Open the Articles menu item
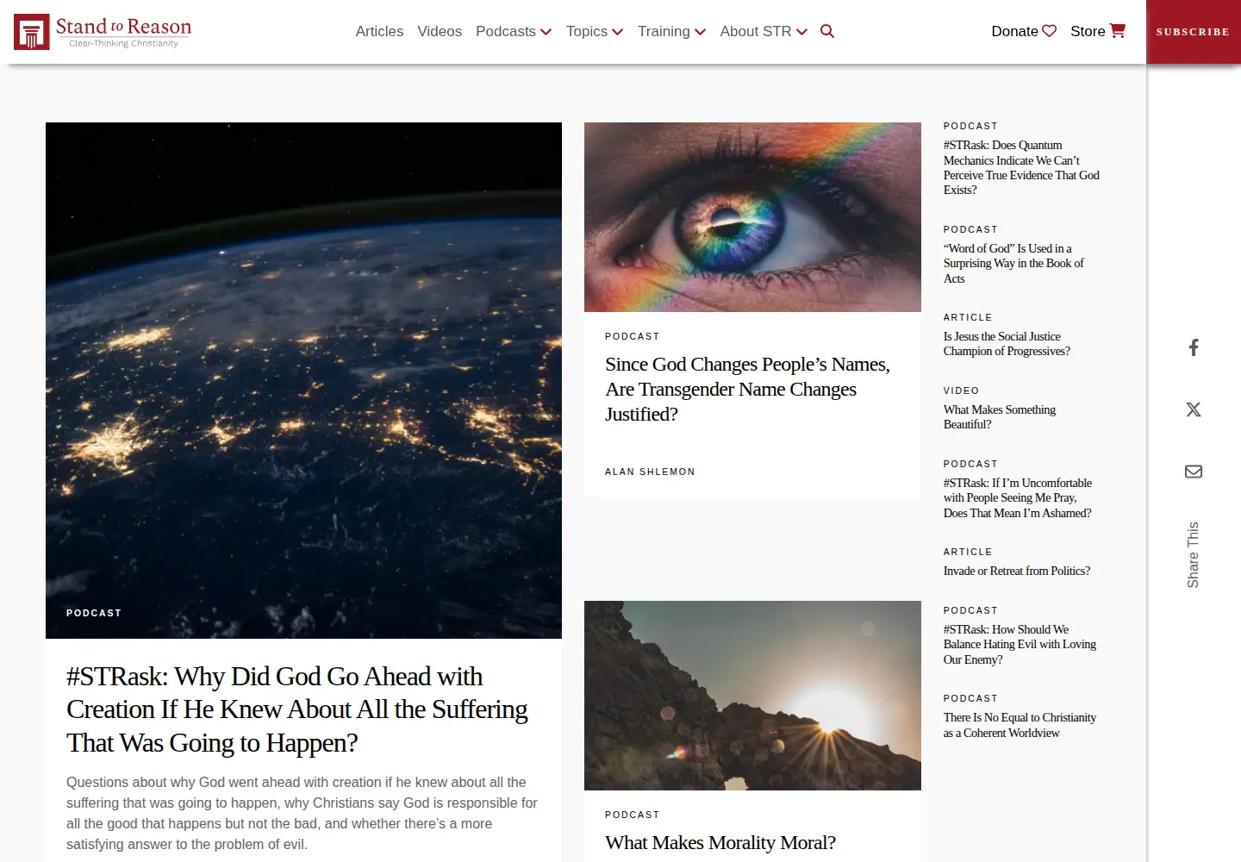This screenshot has width=1241, height=862. click(x=379, y=31)
